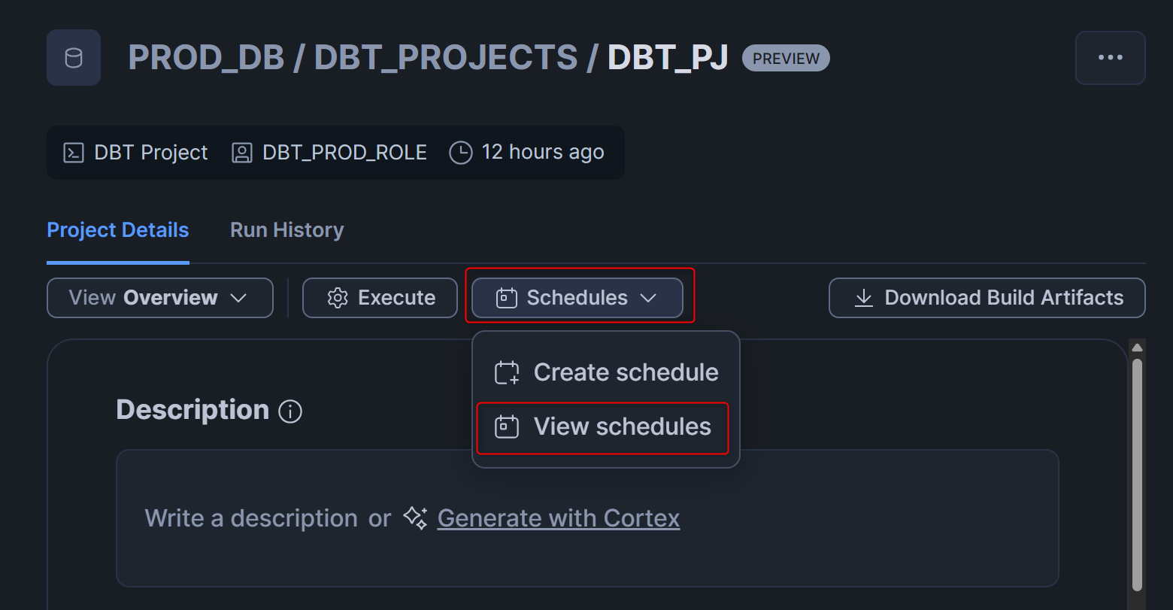This screenshot has height=610, width=1173.
Task: Click the Cortex sparkle icon
Action: point(415,517)
